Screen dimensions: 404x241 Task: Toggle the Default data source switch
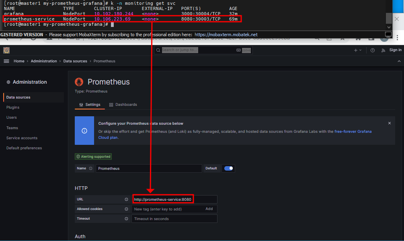coord(228,168)
